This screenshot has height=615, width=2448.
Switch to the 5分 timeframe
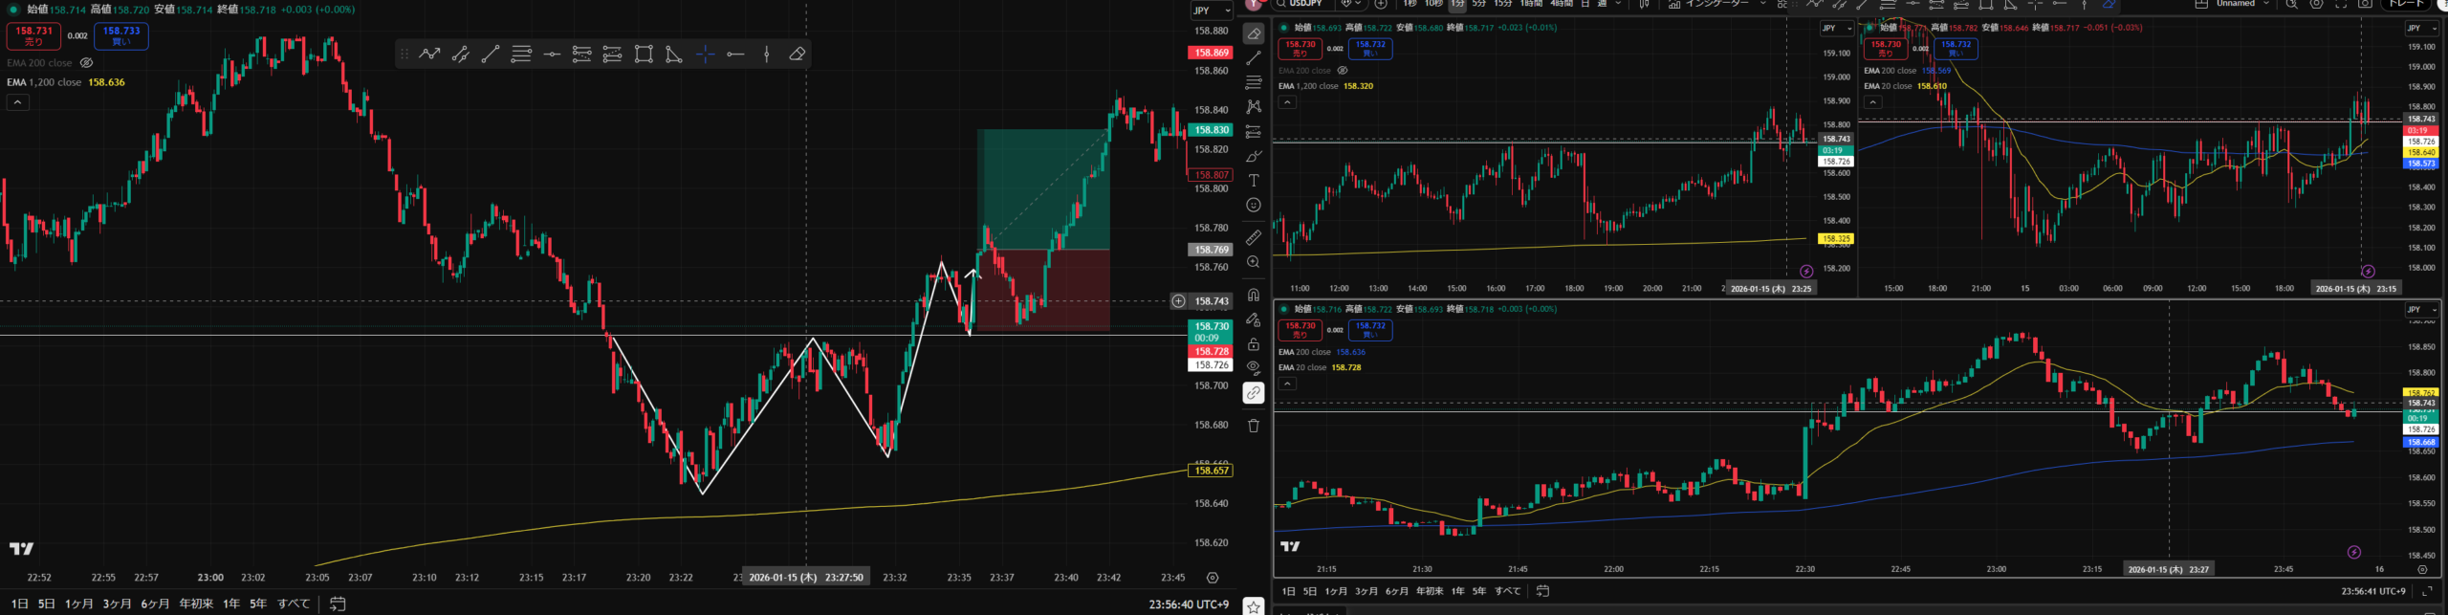point(1478,5)
